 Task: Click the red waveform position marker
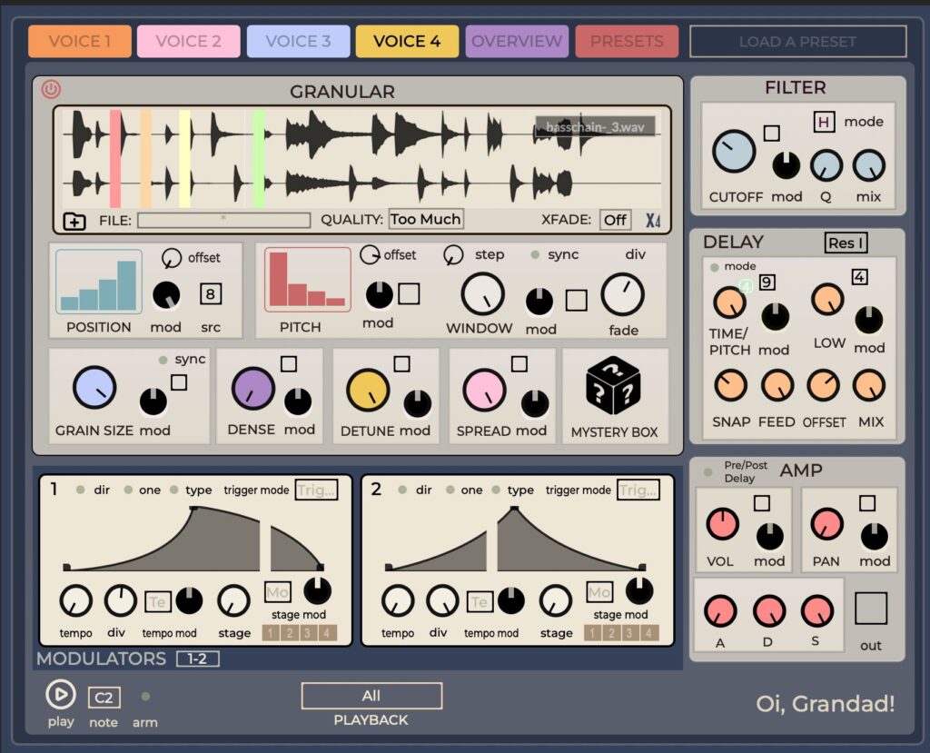pos(115,159)
